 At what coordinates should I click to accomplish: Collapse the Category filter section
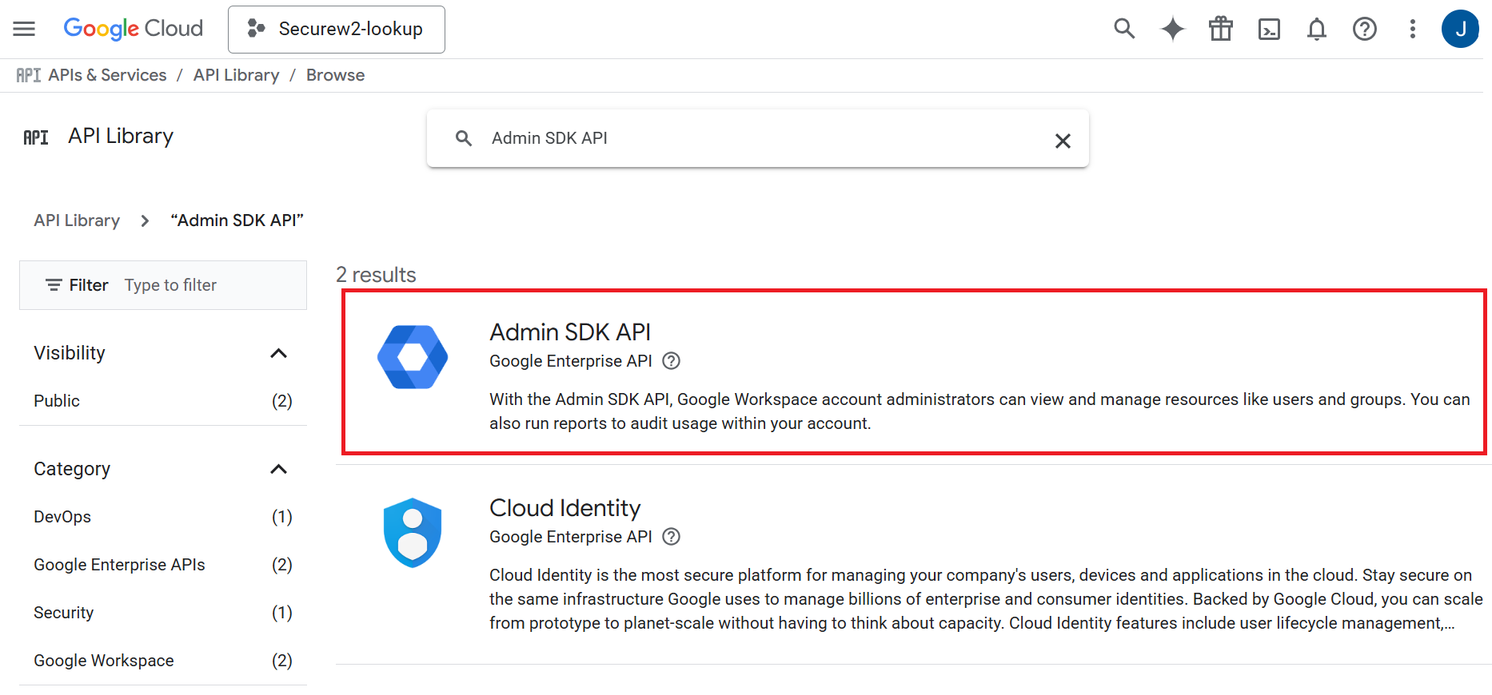point(278,469)
